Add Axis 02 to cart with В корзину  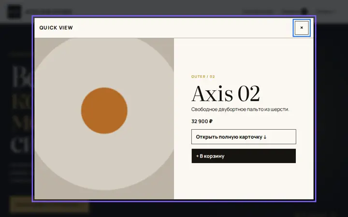tap(244, 156)
